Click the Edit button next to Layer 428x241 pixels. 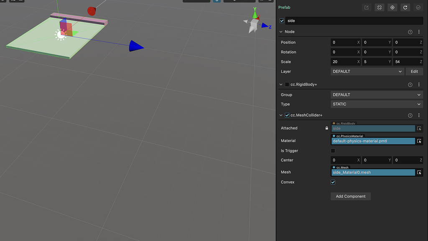(x=414, y=71)
